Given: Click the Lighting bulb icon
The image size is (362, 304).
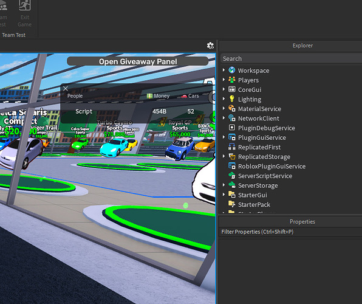Looking at the screenshot, I should (x=232, y=99).
